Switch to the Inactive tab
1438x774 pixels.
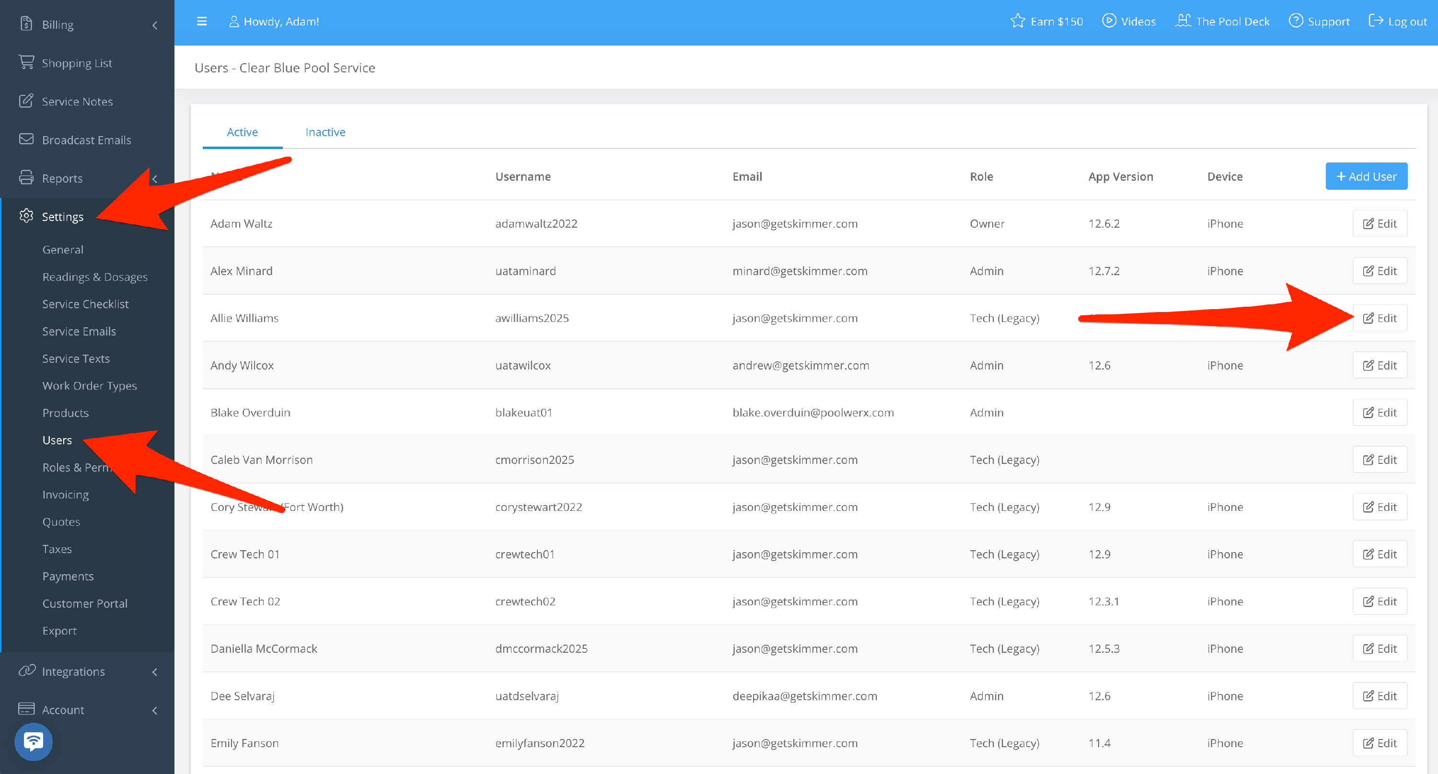point(325,132)
